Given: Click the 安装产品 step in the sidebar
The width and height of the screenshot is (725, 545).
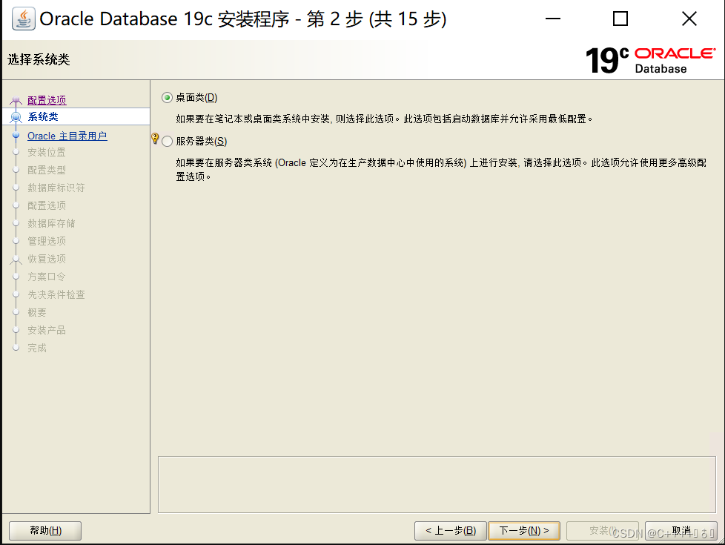Looking at the screenshot, I should (x=46, y=330).
